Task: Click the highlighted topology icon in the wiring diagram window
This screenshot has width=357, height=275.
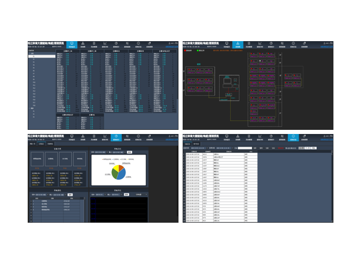Action: click(237, 45)
